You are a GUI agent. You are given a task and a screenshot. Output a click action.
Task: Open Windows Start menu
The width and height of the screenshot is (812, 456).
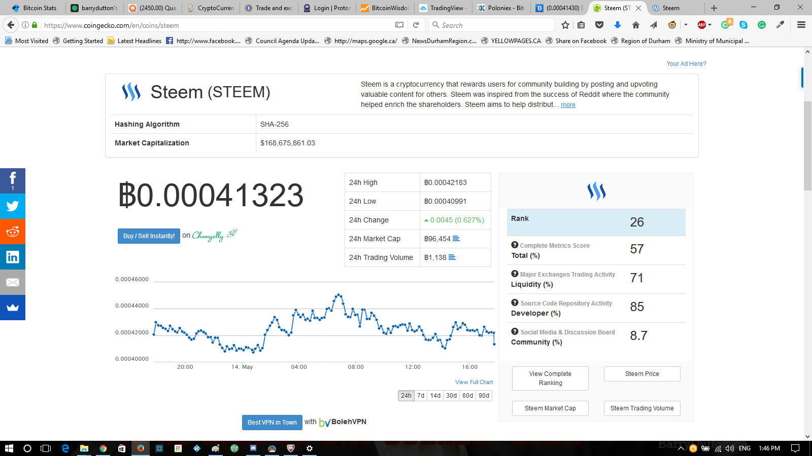(x=9, y=448)
